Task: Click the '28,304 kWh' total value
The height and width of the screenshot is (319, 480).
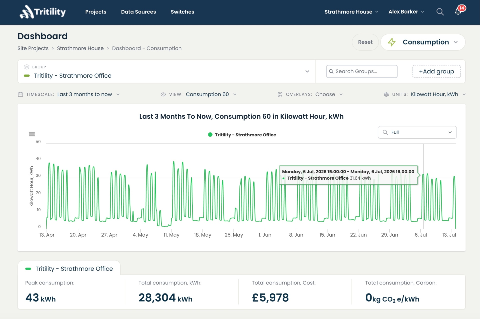Action: 165,298
